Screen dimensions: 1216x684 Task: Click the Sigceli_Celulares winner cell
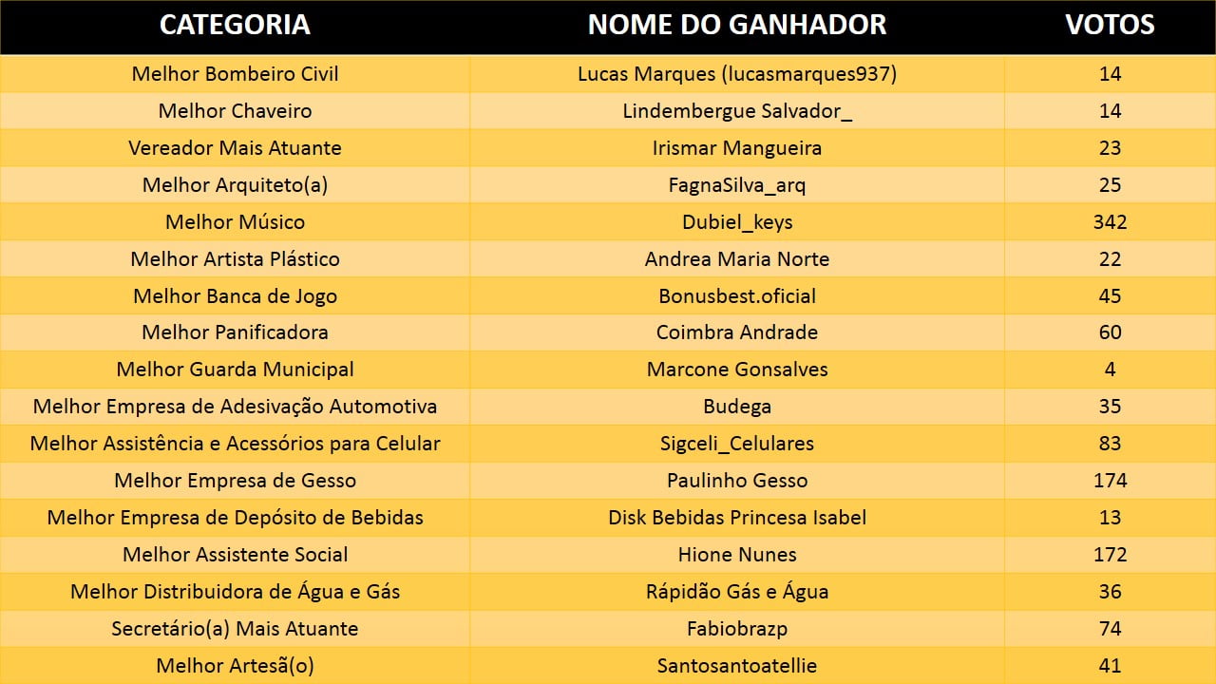click(737, 444)
